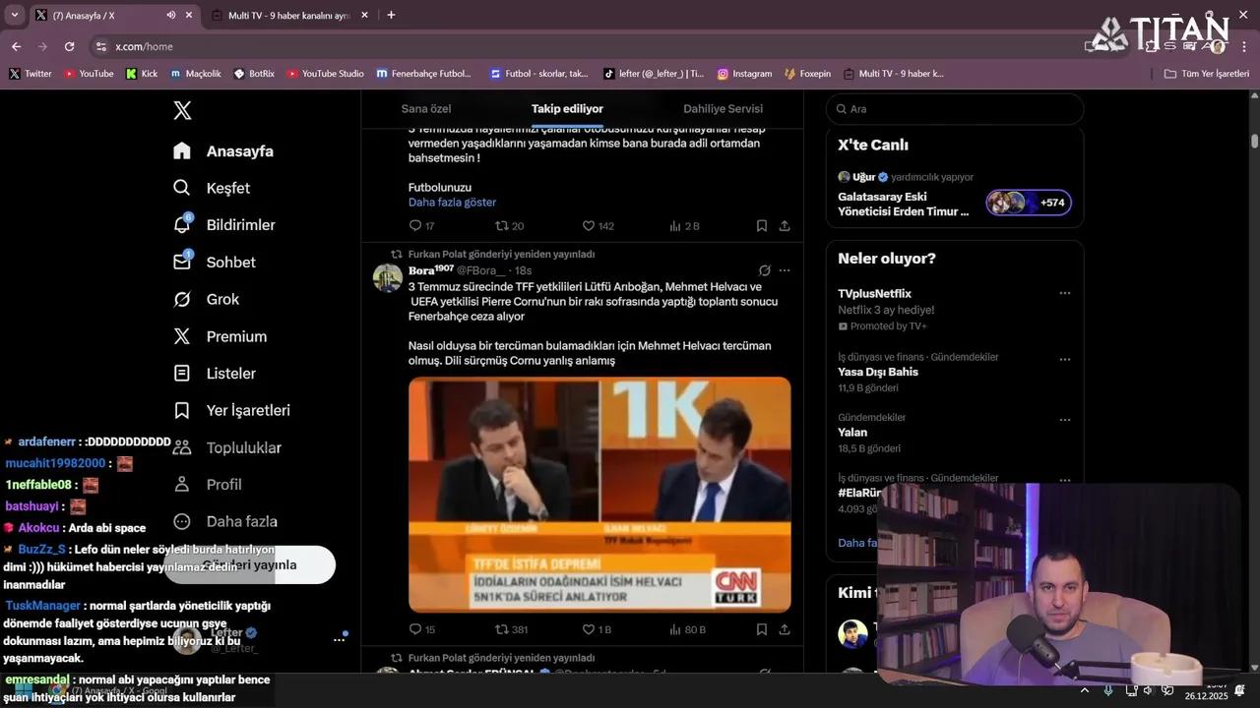This screenshot has width=1260, height=708.
Task: Share the Futbolunuzu post
Action: pos(785,226)
